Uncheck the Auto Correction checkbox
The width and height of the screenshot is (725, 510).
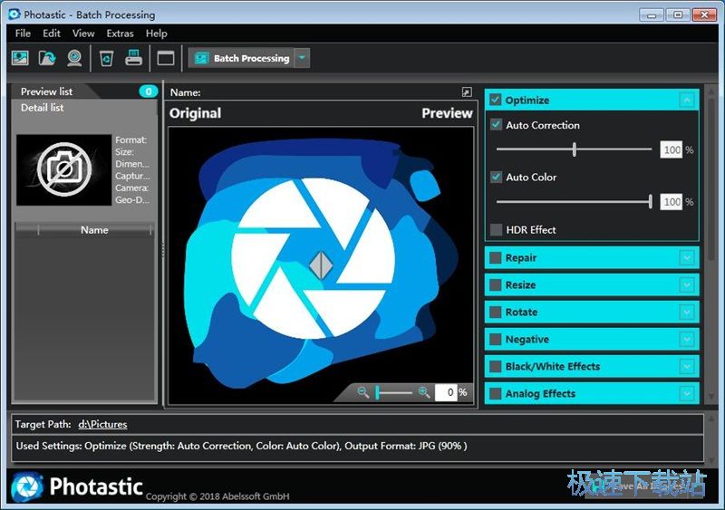pos(496,125)
